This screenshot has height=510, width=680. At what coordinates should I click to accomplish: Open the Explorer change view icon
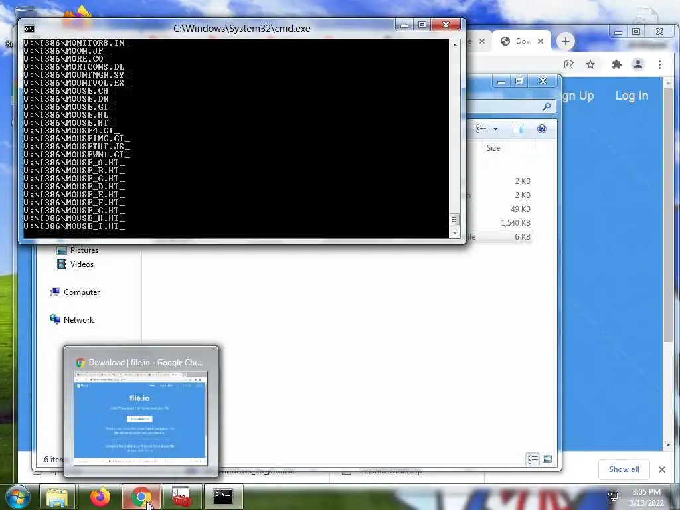[x=481, y=129]
